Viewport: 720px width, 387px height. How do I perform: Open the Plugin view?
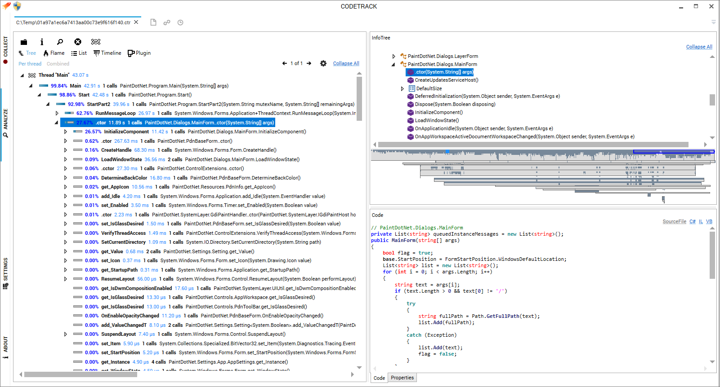(139, 53)
